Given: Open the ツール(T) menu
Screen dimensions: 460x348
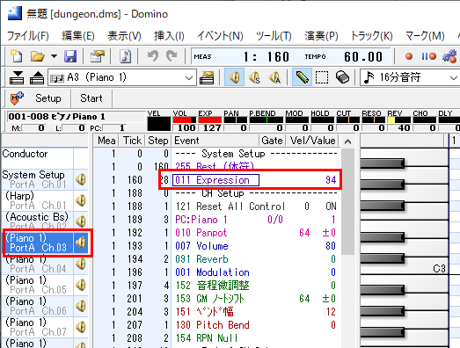Looking at the screenshot, I should (x=274, y=36).
